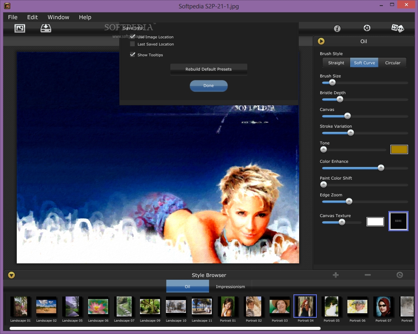Select Landscape 05 preset thumbnail

pos(72,306)
